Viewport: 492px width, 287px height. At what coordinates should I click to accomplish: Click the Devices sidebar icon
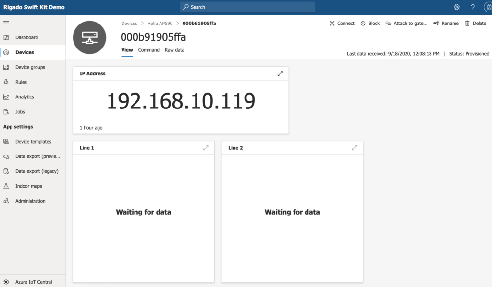tap(6, 52)
